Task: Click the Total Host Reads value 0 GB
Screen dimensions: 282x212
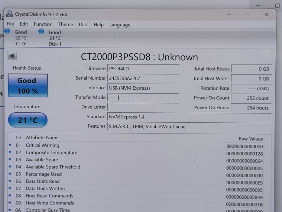Action: pyautogui.click(x=251, y=69)
